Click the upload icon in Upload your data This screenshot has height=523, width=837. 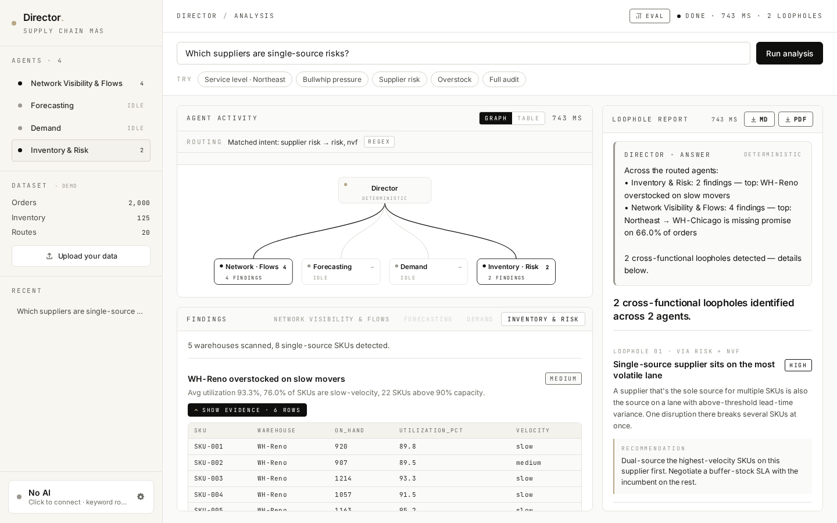[49, 256]
